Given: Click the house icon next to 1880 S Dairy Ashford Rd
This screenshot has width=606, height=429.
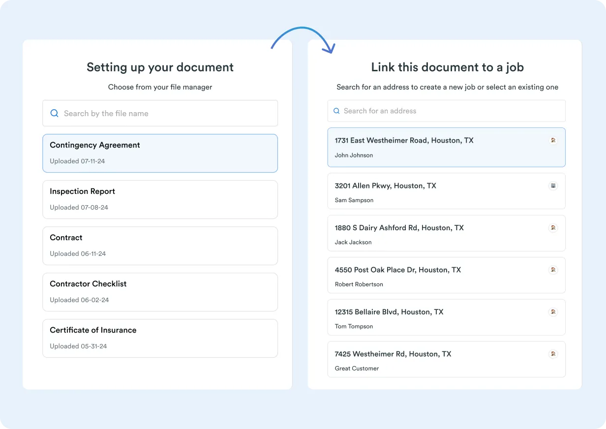Looking at the screenshot, I should click(553, 228).
